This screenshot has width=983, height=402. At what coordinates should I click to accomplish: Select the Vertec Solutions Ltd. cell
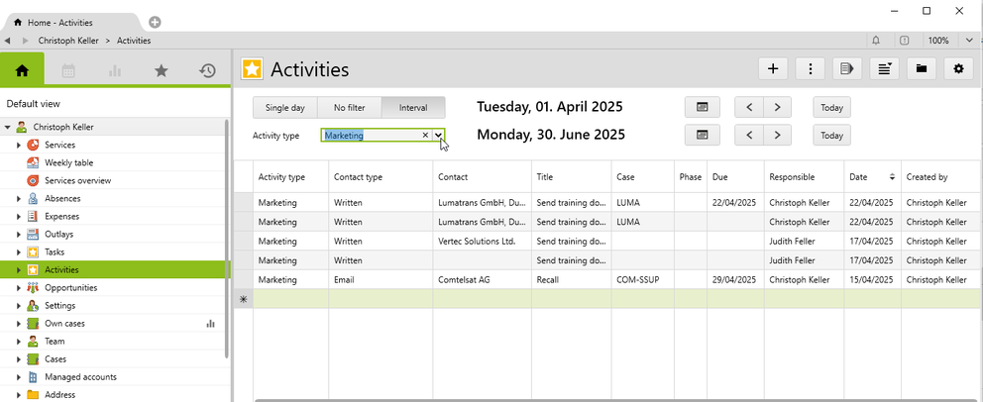(483, 241)
